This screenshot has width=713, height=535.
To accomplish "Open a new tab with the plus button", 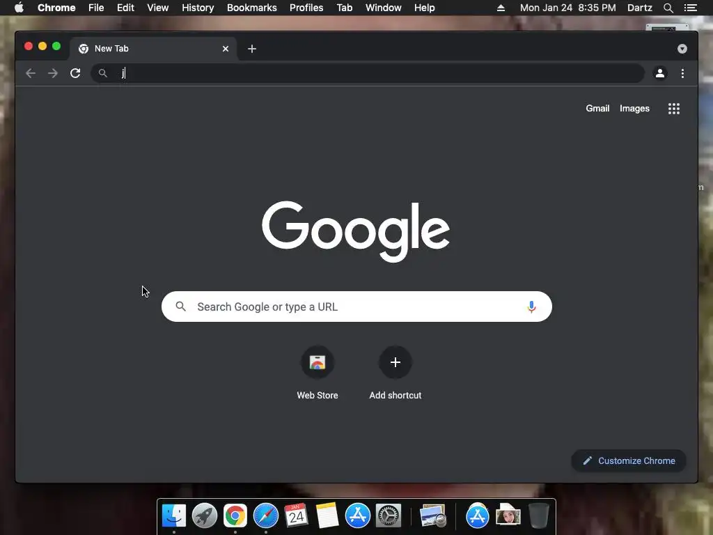I will pos(252,49).
